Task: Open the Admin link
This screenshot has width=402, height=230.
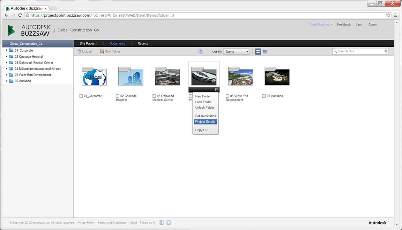Action: pyautogui.click(x=373, y=25)
